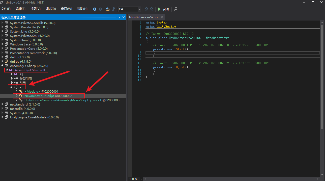Click the 启动 start debugging button
Image resolution: width=325 pixels, height=181 pixels.
[x=163, y=9]
